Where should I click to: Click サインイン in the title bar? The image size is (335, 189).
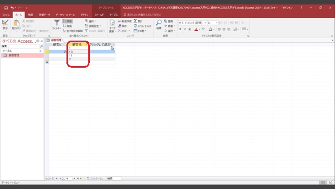287,8
